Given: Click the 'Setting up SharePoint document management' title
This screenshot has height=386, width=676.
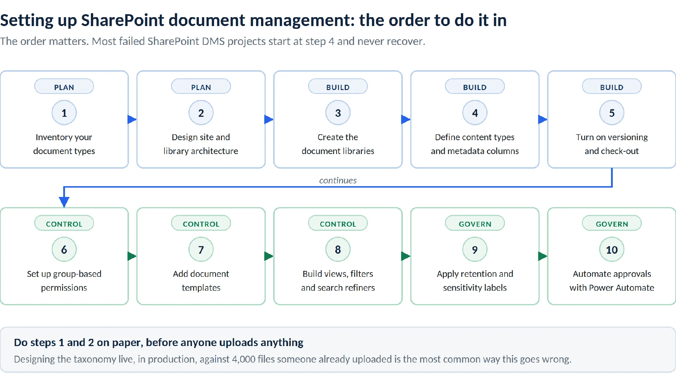Looking at the screenshot, I should (253, 20).
